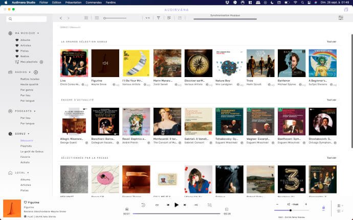Collapse the QOBUZ section
Image resolution: width=353 pixels, height=220 pixels.
point(29,134)
